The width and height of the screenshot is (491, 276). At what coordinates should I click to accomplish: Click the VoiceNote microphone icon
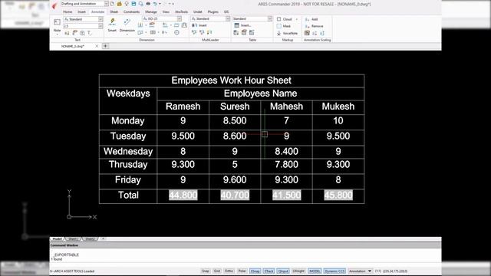[x=279, y=33]
